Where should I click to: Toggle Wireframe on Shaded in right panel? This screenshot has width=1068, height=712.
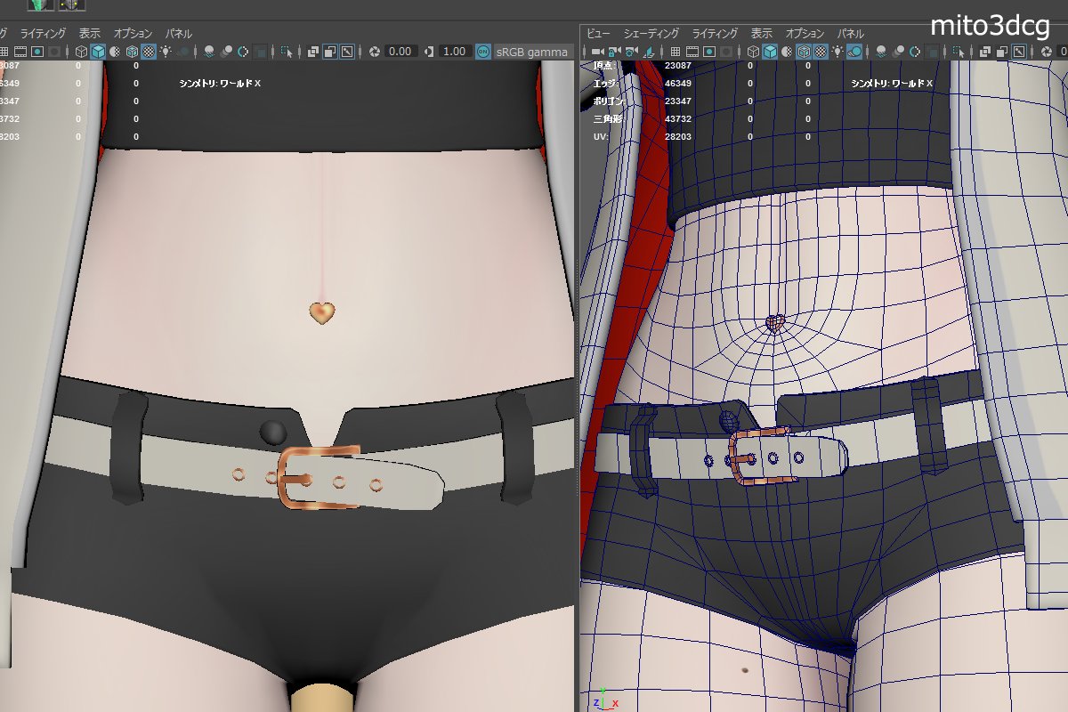click(x=804, y=52)
